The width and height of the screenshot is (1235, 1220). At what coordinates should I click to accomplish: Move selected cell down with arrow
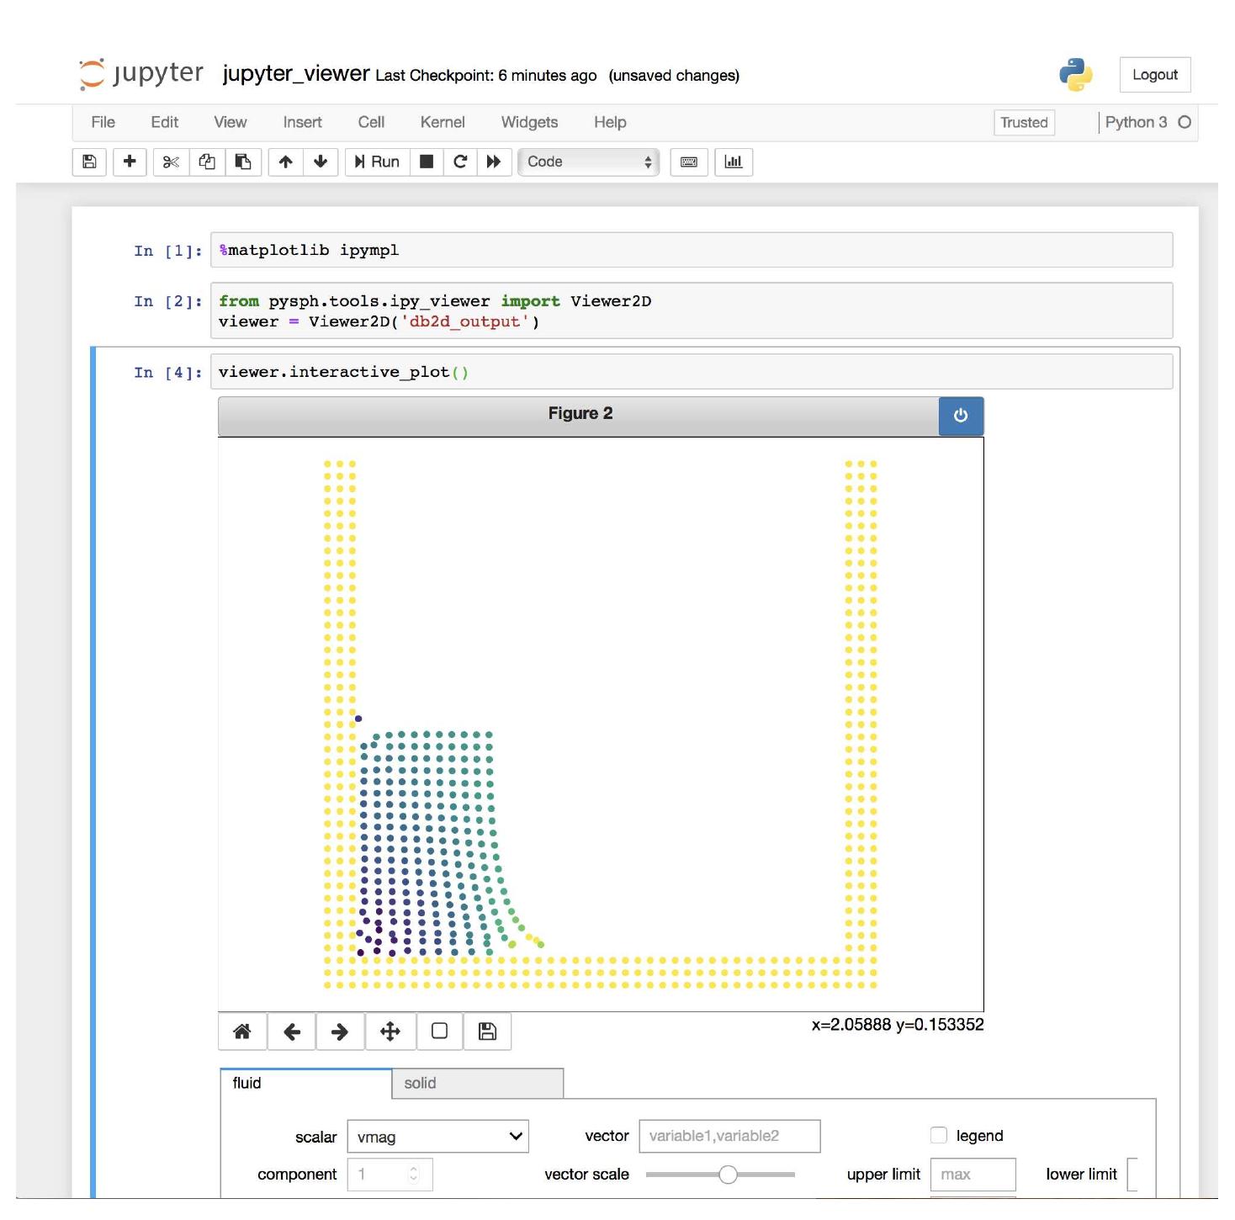click(x=321, y=162)
